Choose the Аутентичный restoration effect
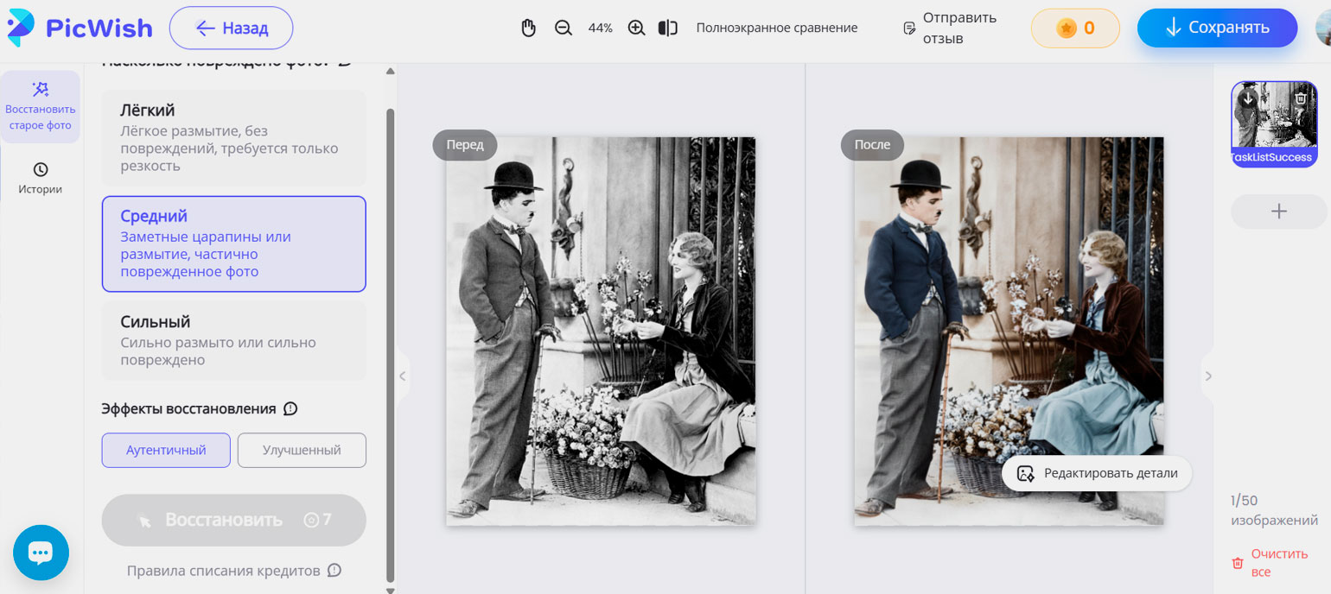1331x594 pixels. click(166, 450)
